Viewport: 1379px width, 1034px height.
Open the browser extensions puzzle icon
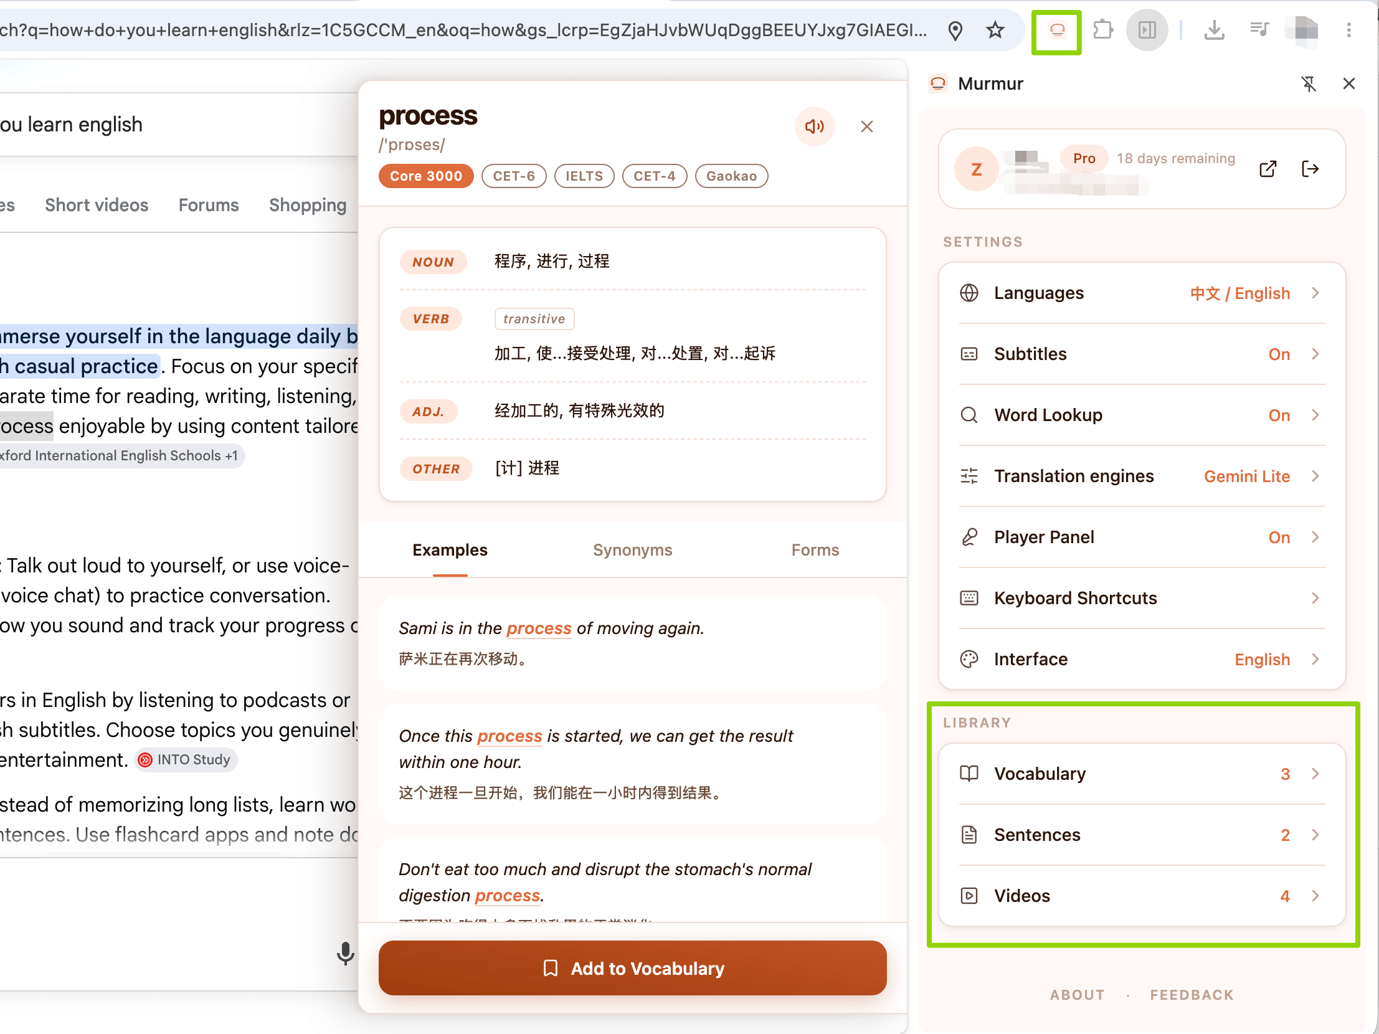[x=1103, y=30]
